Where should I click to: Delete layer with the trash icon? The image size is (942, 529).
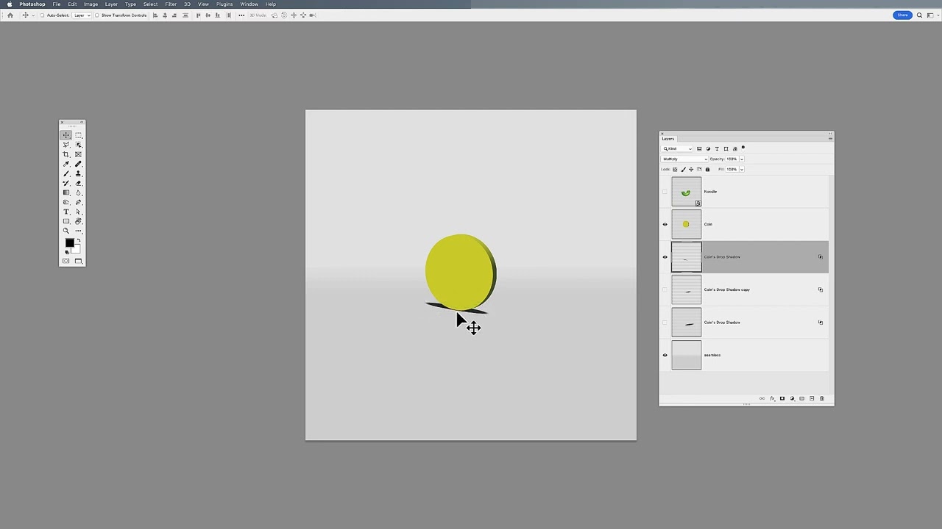pyautogui.click(x=822, y=398)
